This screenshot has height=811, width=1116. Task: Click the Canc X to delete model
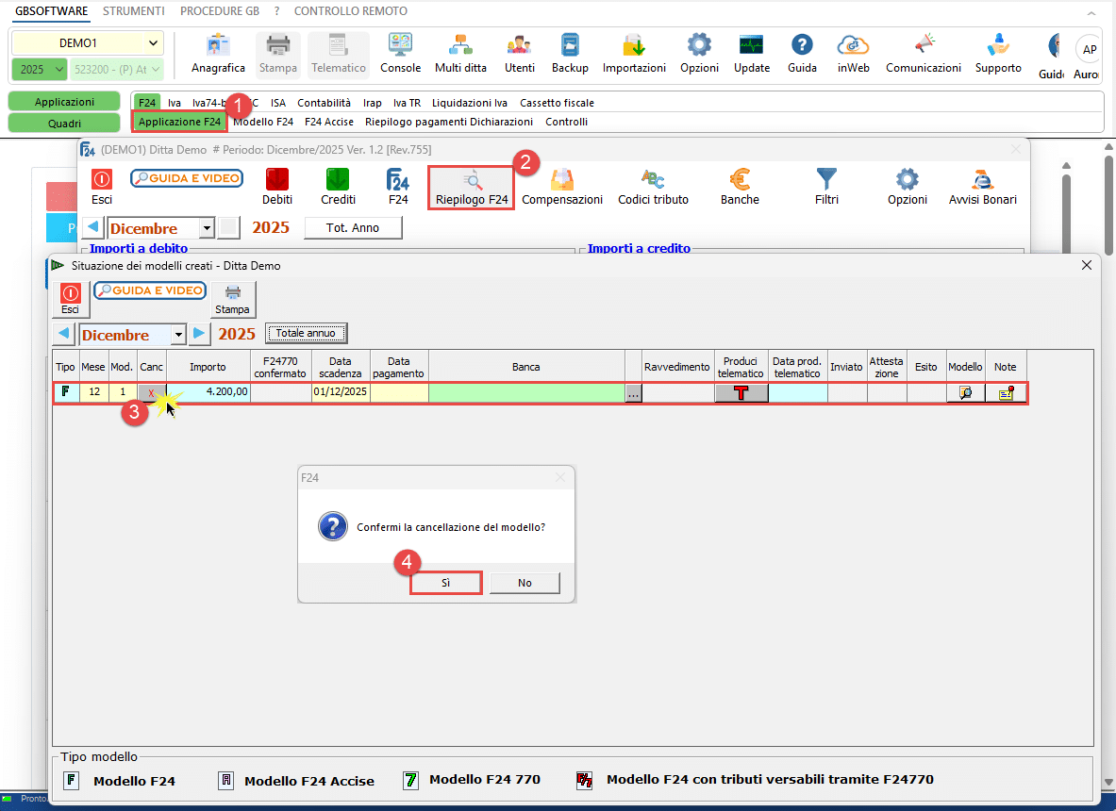pos(152,393)
